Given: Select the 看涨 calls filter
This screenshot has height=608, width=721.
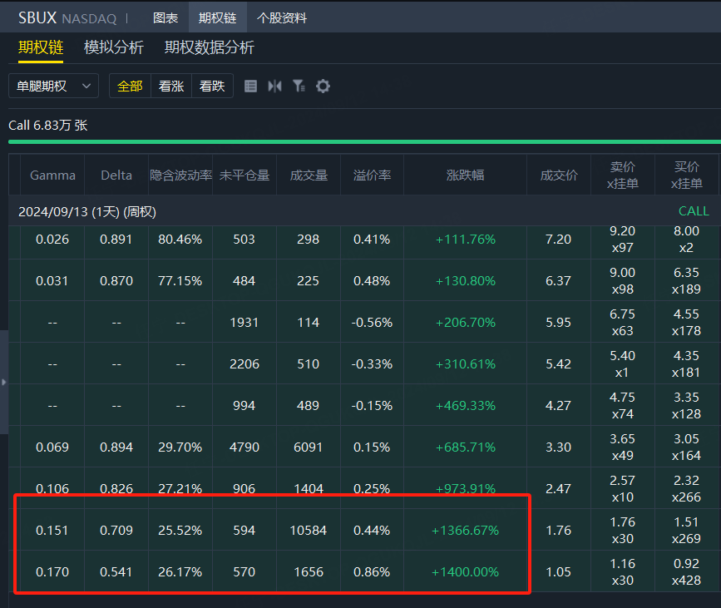Looking at the screenshot, I should tap(171, 86).
